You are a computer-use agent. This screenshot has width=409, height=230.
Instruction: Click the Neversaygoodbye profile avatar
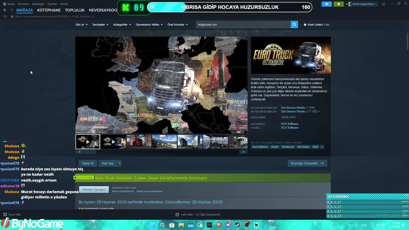[x=349, y=4]
